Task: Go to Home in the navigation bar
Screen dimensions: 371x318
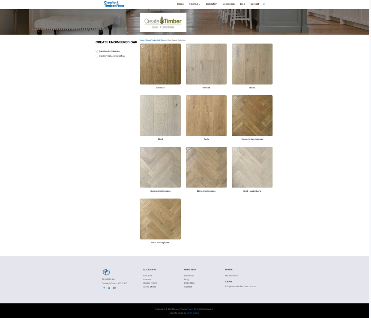Action: [x=180, y=4]
